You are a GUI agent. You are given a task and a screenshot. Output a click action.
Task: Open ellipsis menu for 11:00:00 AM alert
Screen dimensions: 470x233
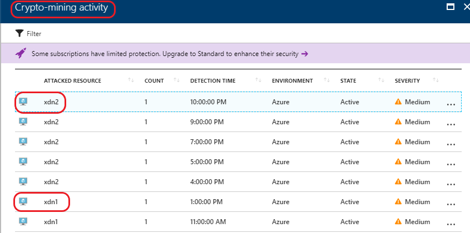tap(451, 224)
